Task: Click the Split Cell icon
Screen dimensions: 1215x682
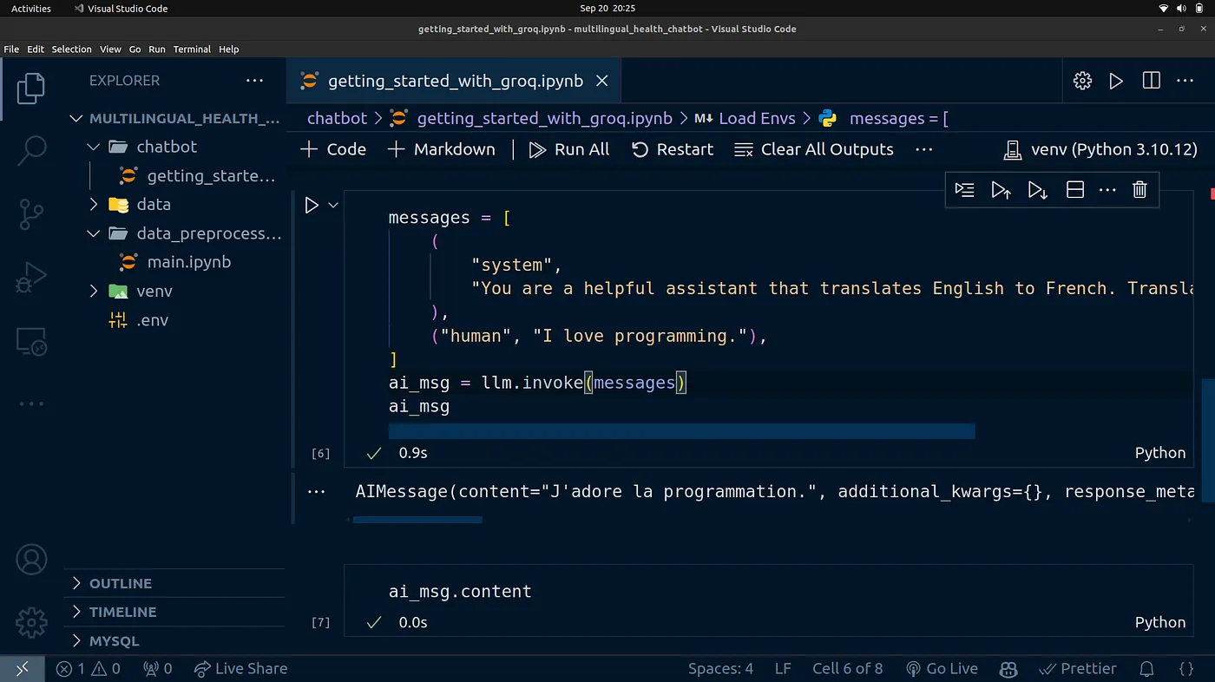Action: [x=1074, y=190]
